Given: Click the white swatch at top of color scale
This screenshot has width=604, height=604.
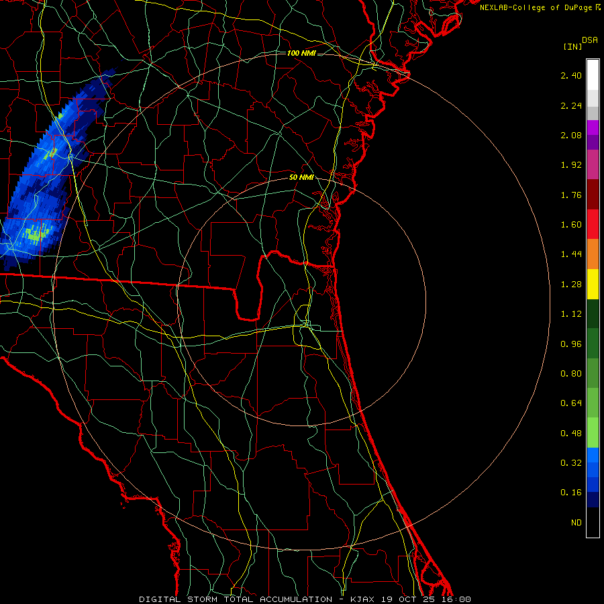Looking at the screenshot, I should pos(593,75).
